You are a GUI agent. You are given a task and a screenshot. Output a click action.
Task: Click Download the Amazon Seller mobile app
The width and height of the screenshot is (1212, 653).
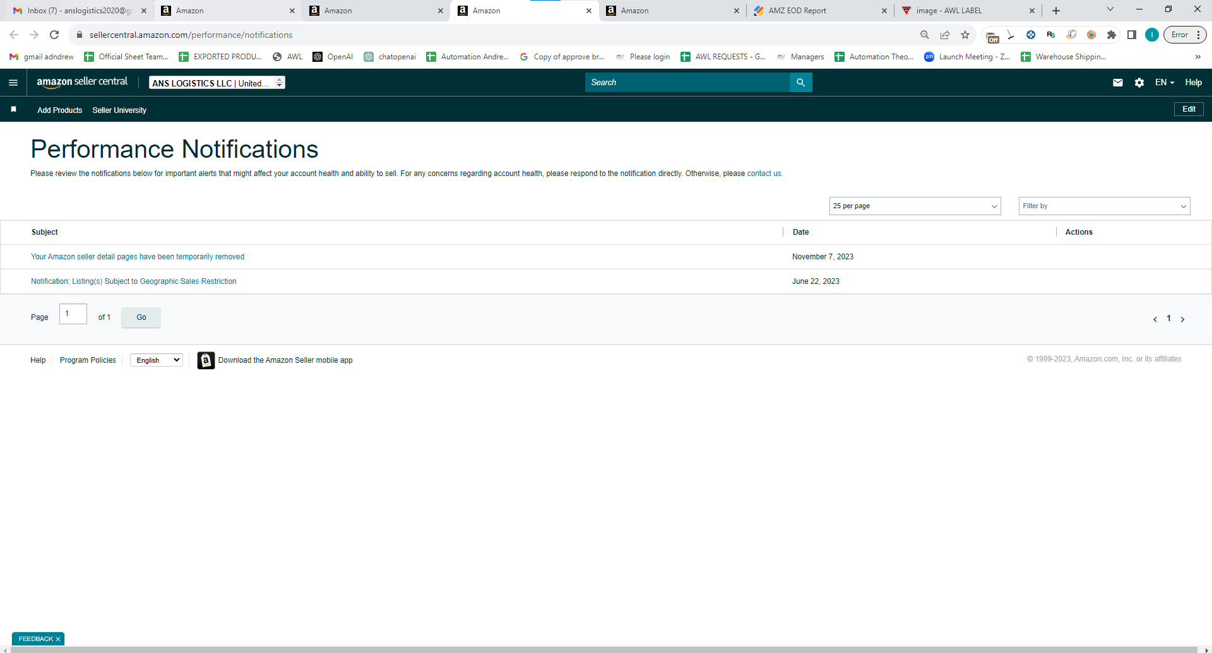pos(285,360)
